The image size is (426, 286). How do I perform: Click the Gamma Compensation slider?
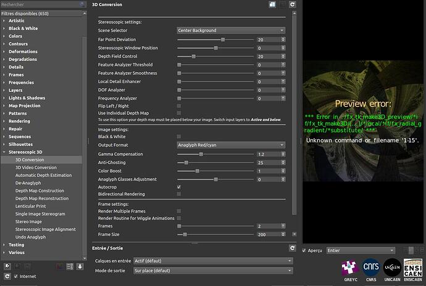(x=215, y=154)
